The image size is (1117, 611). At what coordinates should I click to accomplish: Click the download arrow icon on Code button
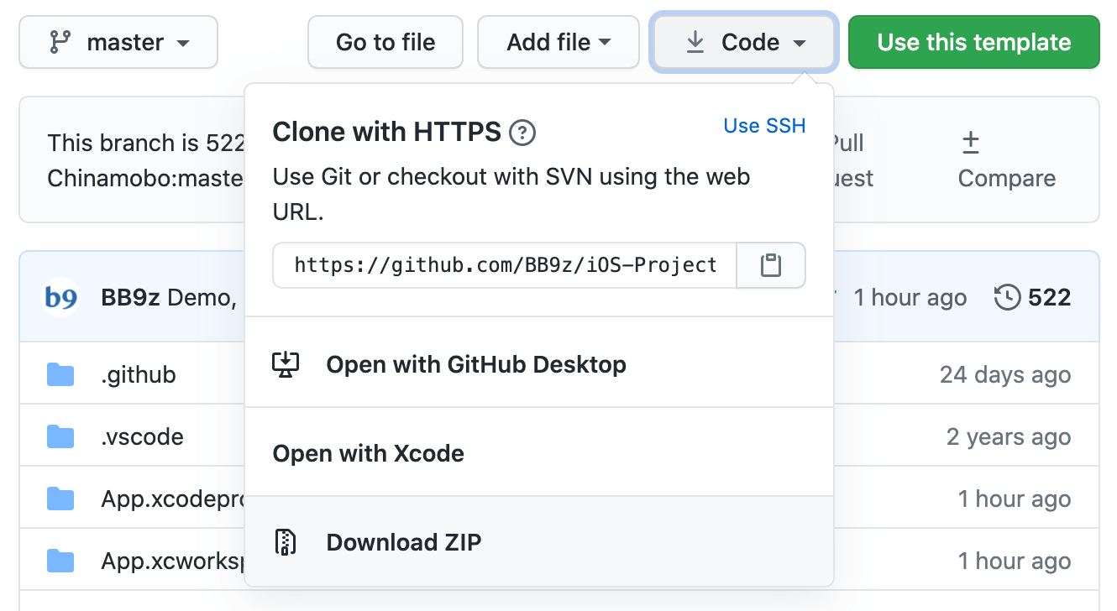(x=695, y=42)
